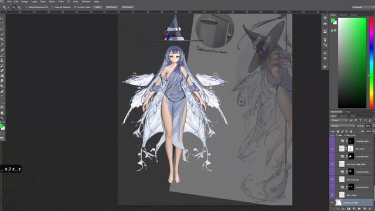Toggle Zoom All Windows checkbox
This screenshot has width=375, height=211.
tap(52, 7)
